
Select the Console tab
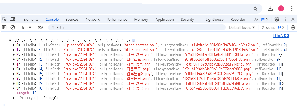tap(52, 20)
